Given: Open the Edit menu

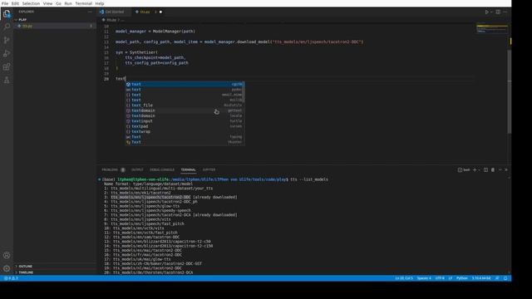Looking at the screenshot, I should (15, 3).
